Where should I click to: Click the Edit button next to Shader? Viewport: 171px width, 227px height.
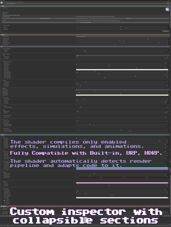(x=168, y=4)
